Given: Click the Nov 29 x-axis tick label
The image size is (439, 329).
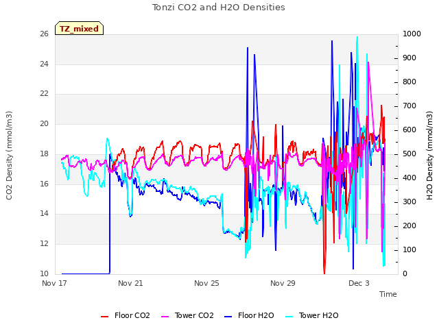Looking at the screenshot, I should point(283,283).
